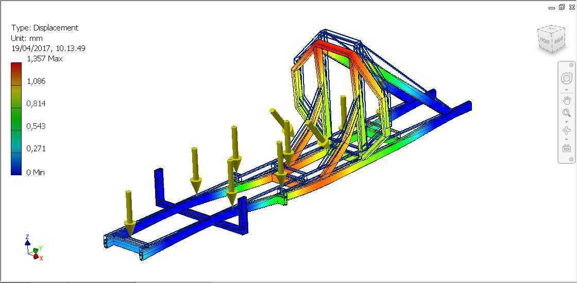Open navigation bar options at the bottom
Viewport: 577px width, 283px height.
[571, 159]
